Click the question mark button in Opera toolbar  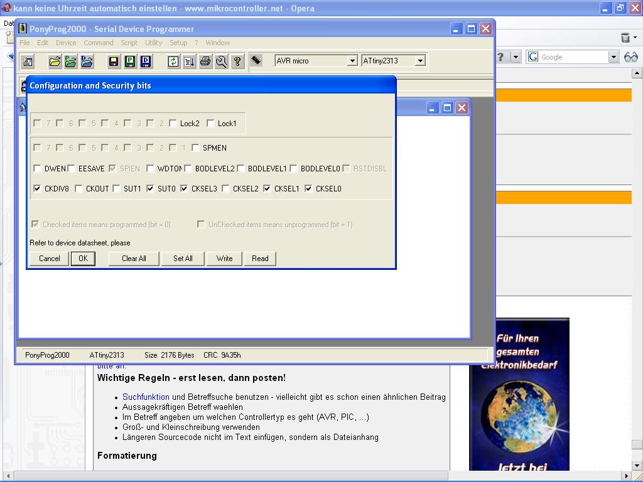coord(500,57)
